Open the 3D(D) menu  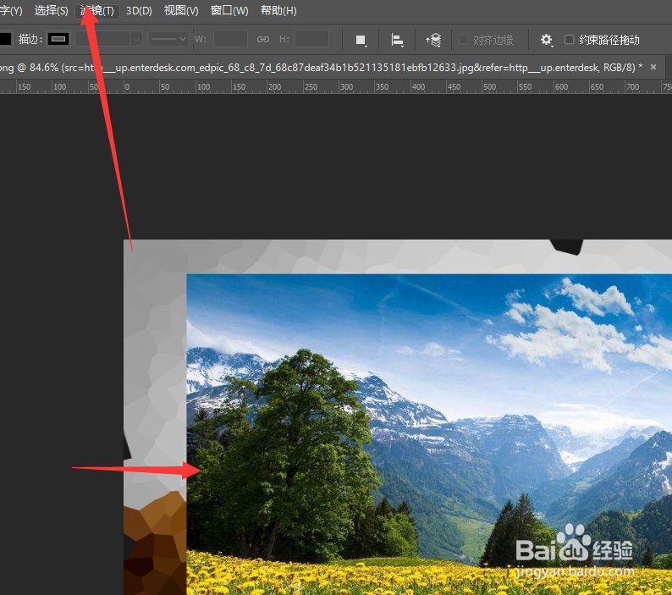coord(139,11)
